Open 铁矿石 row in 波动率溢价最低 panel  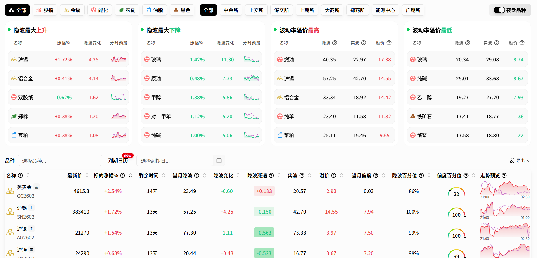467,116
